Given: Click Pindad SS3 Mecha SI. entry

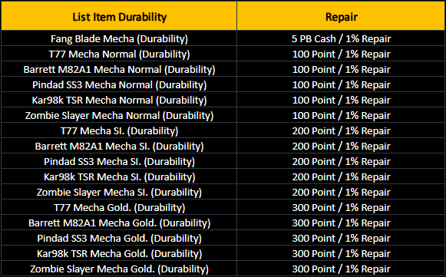Looking at the screenshot, I should pyautogui.click(x=119, y=162).
